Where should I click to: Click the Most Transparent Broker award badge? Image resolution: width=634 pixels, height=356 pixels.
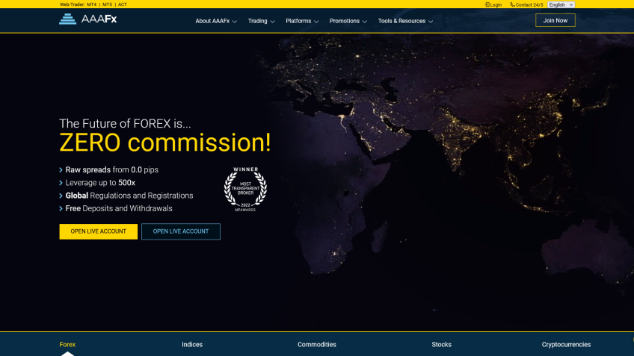point(245,189)
